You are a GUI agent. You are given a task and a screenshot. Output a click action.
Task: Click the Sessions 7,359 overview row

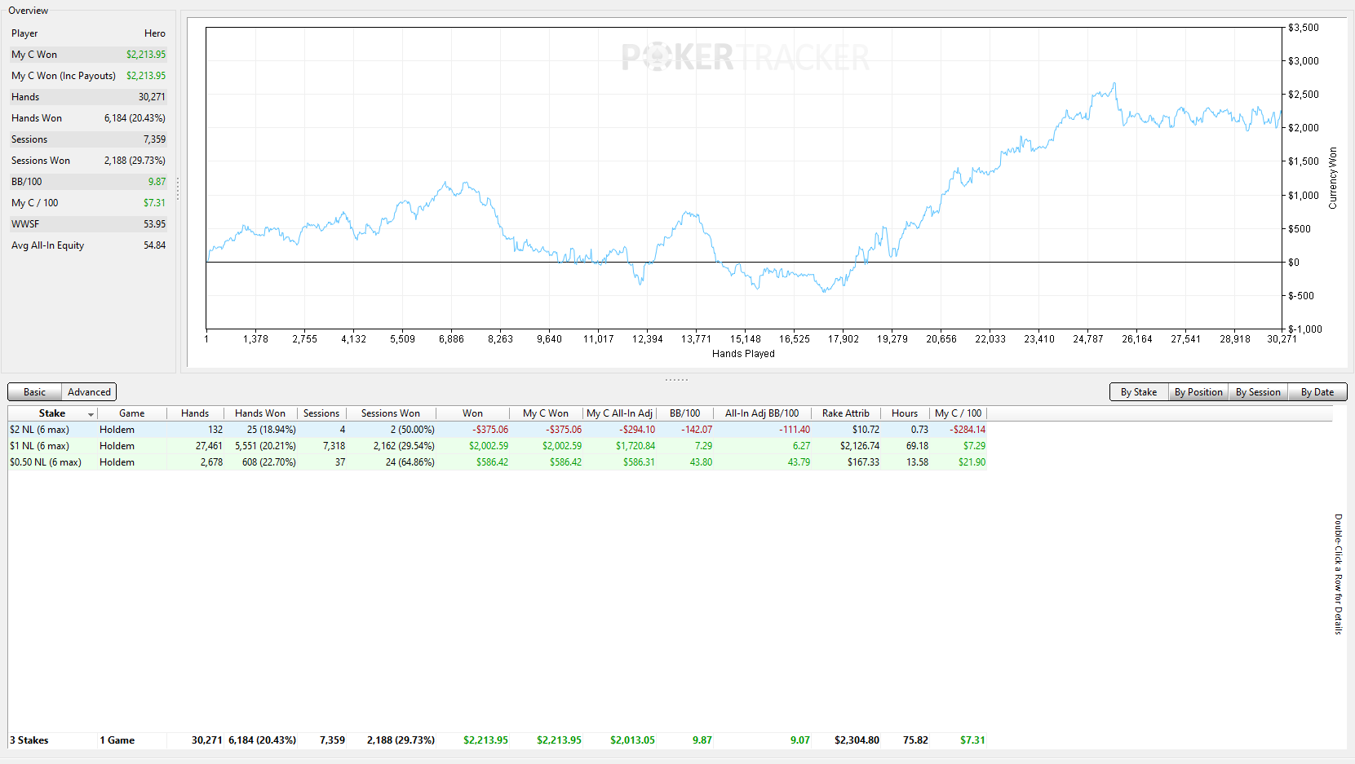coord(88,139)
